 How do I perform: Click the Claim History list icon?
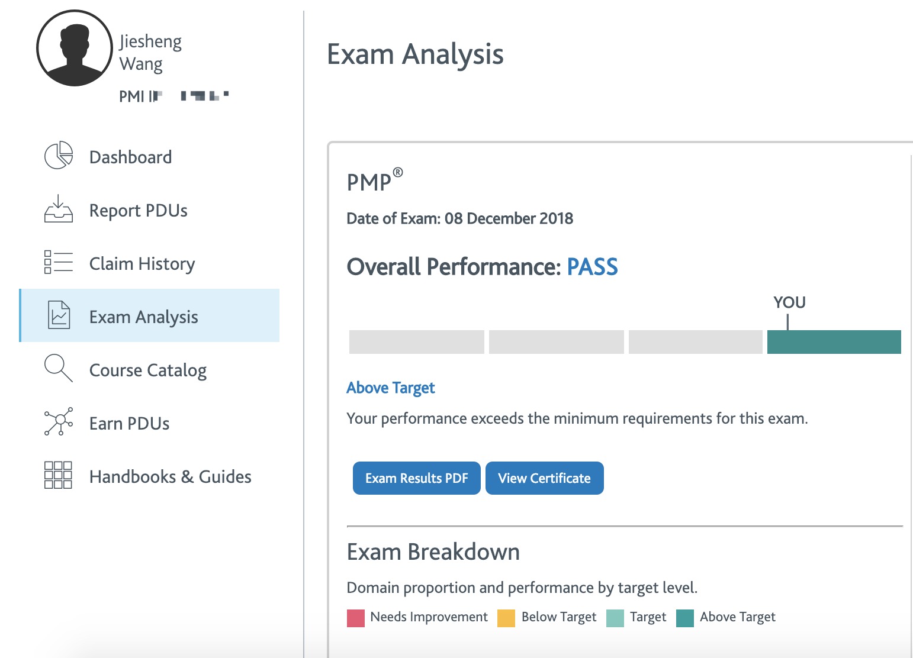(x=59, y=262)
